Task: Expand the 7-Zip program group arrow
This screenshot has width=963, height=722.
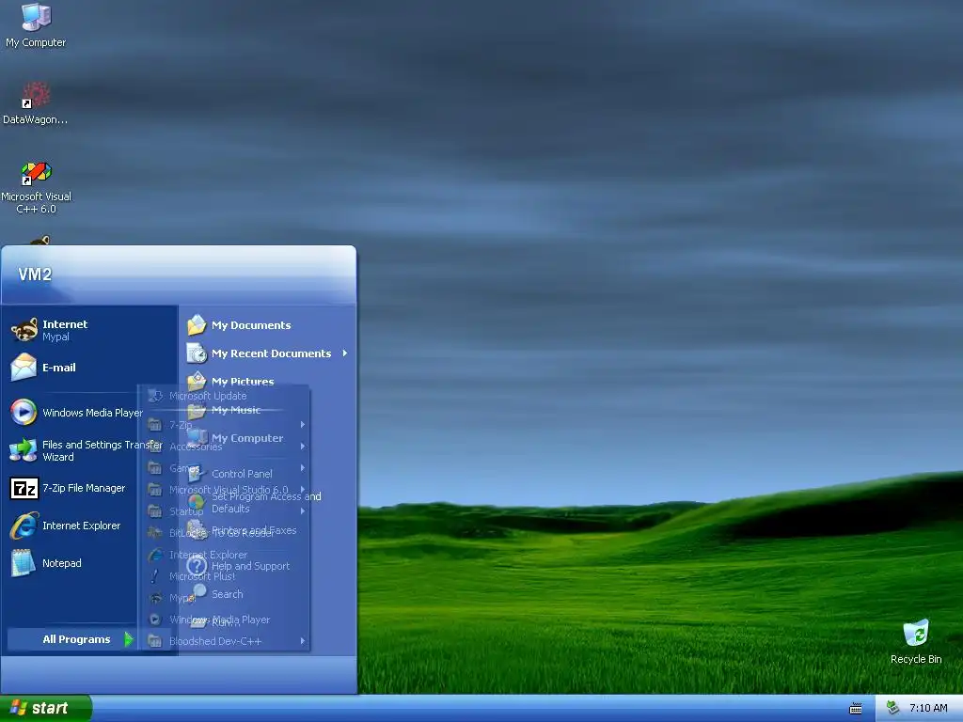Action: pos(303,424)
